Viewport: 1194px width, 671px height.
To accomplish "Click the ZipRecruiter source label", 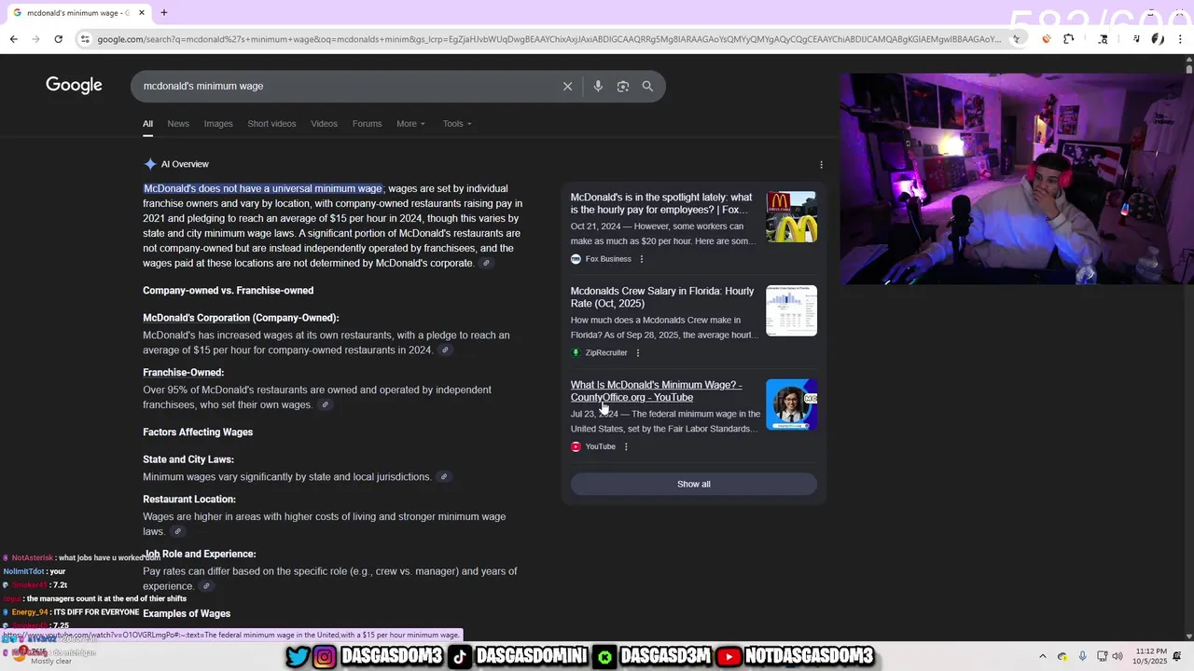I will (606, 353).
